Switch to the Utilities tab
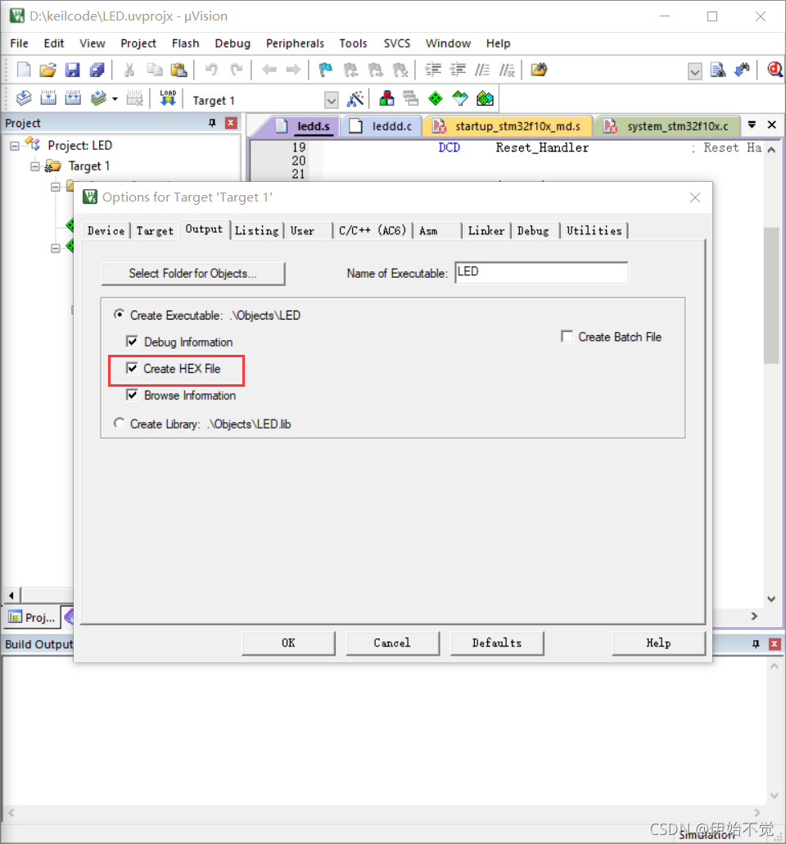The width and height of the screenshot is (786, 844). coord(594,230)
